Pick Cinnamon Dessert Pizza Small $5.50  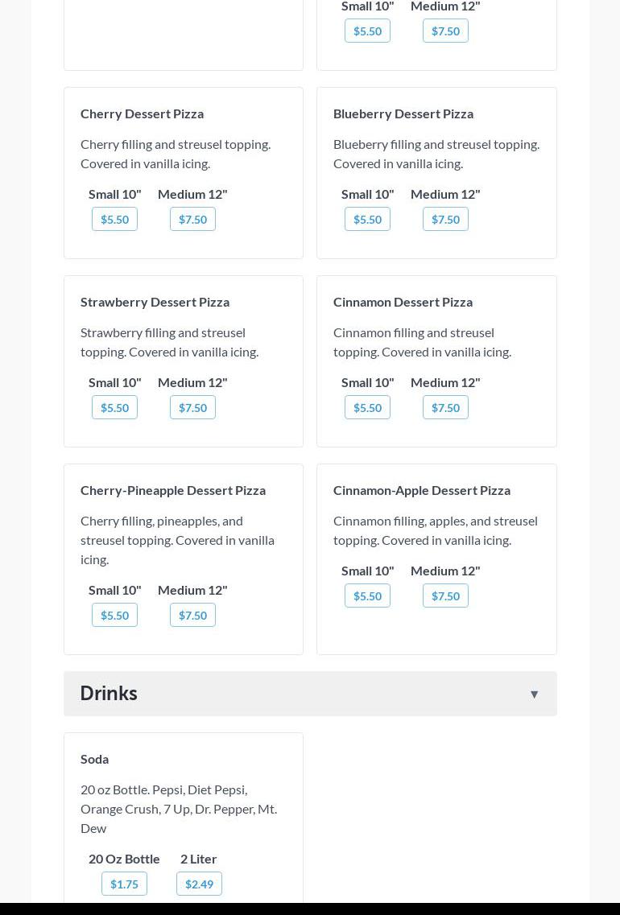click(x=367, y=407)
